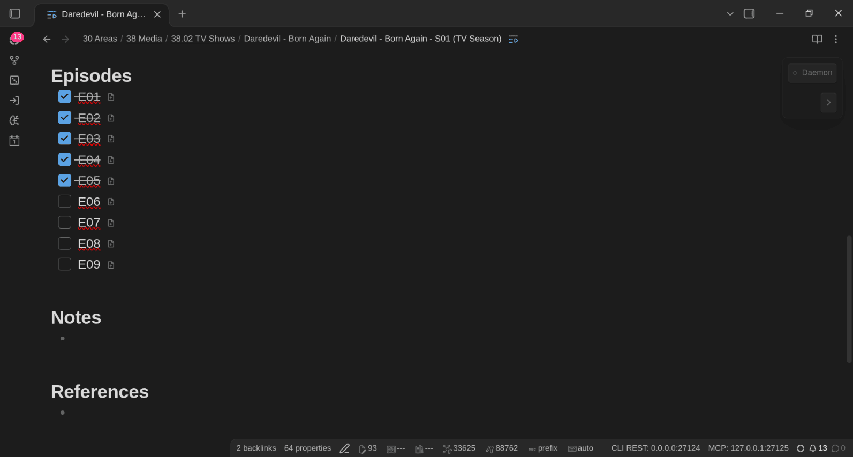Expand the Daemon panel chevron
The image size is (853, 457).
pos(828,102)
